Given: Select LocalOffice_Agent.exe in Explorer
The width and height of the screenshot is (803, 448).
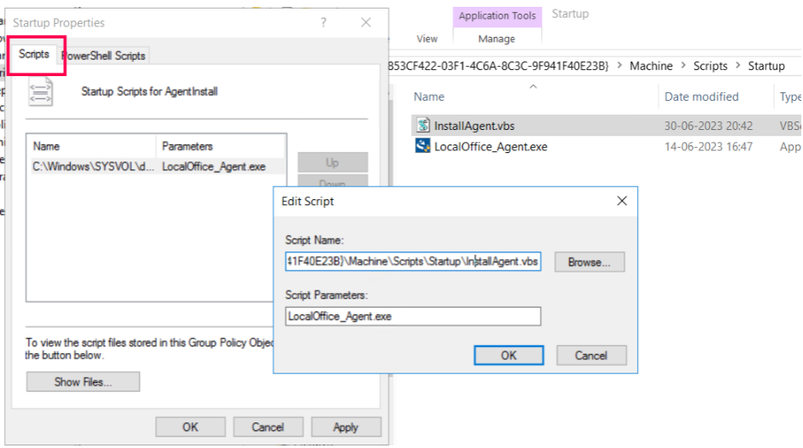Looking at the screenshot, I should [491, 147].
